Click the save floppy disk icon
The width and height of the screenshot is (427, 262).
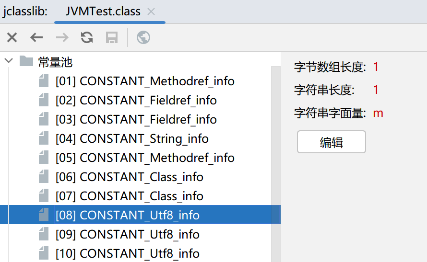click(112, 37)
